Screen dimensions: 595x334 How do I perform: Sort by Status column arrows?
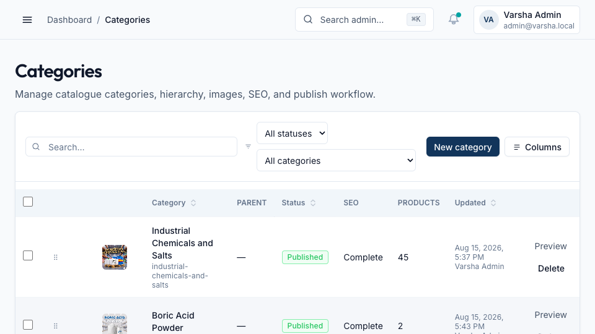coord(313,203)
